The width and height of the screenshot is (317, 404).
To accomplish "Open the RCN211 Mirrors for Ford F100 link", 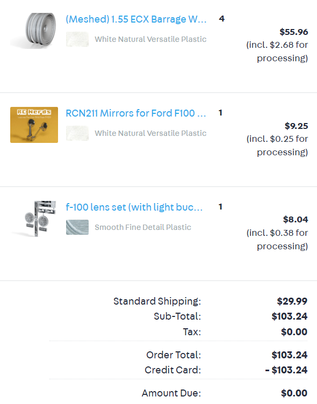I will 136,113.
